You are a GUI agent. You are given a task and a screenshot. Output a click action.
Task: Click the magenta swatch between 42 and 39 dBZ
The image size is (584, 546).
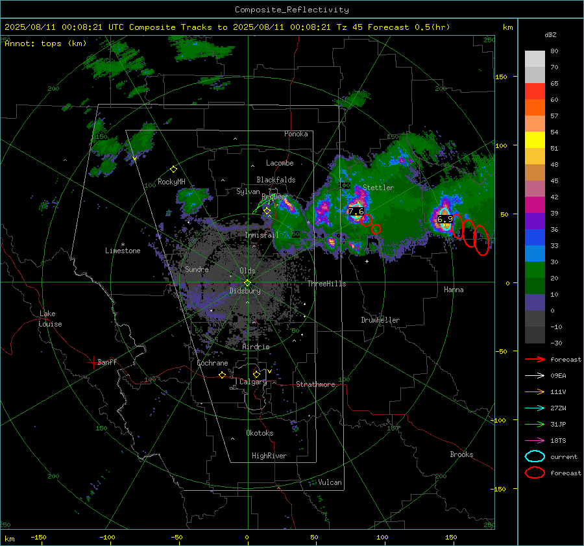pyautogui.click(x=535, y=205)
